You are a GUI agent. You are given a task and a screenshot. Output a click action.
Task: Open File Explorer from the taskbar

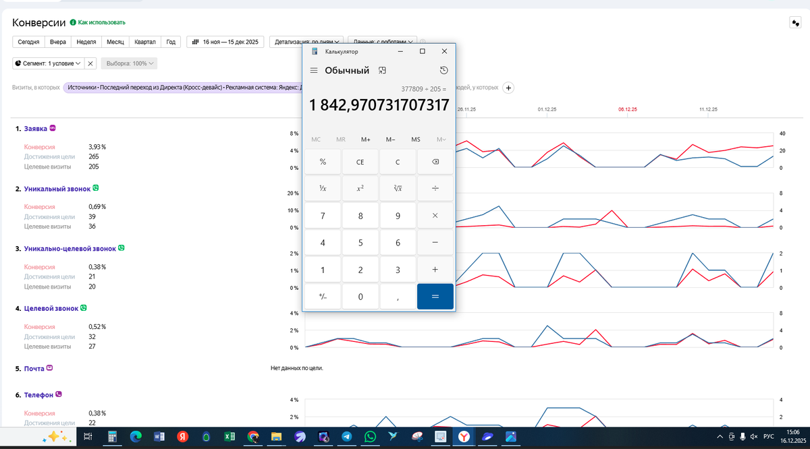(x=275, y=437)
